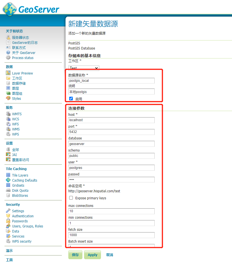The height and width of the screenshot is (262, 232).
Task: Click the Passwords lock icon
Action: click(8, 221)
